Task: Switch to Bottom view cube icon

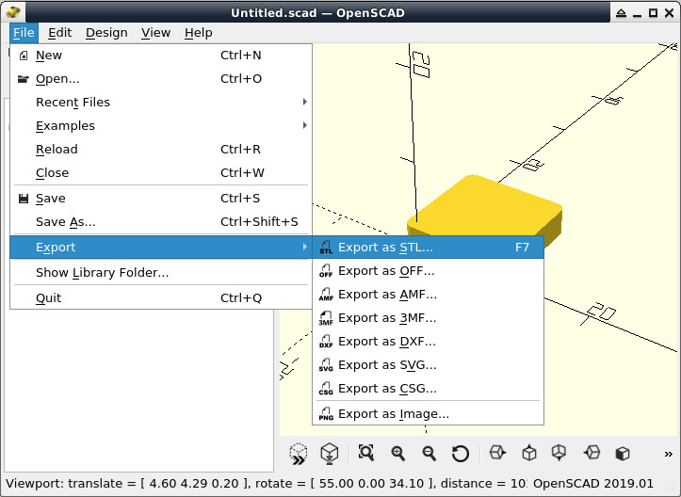Action: pos(559,453)
